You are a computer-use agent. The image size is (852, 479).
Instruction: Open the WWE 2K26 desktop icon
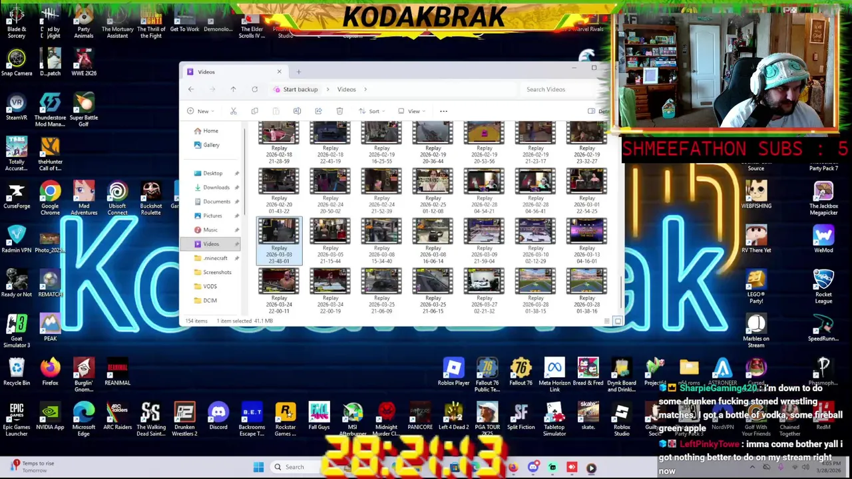click(x=84, y=62)
